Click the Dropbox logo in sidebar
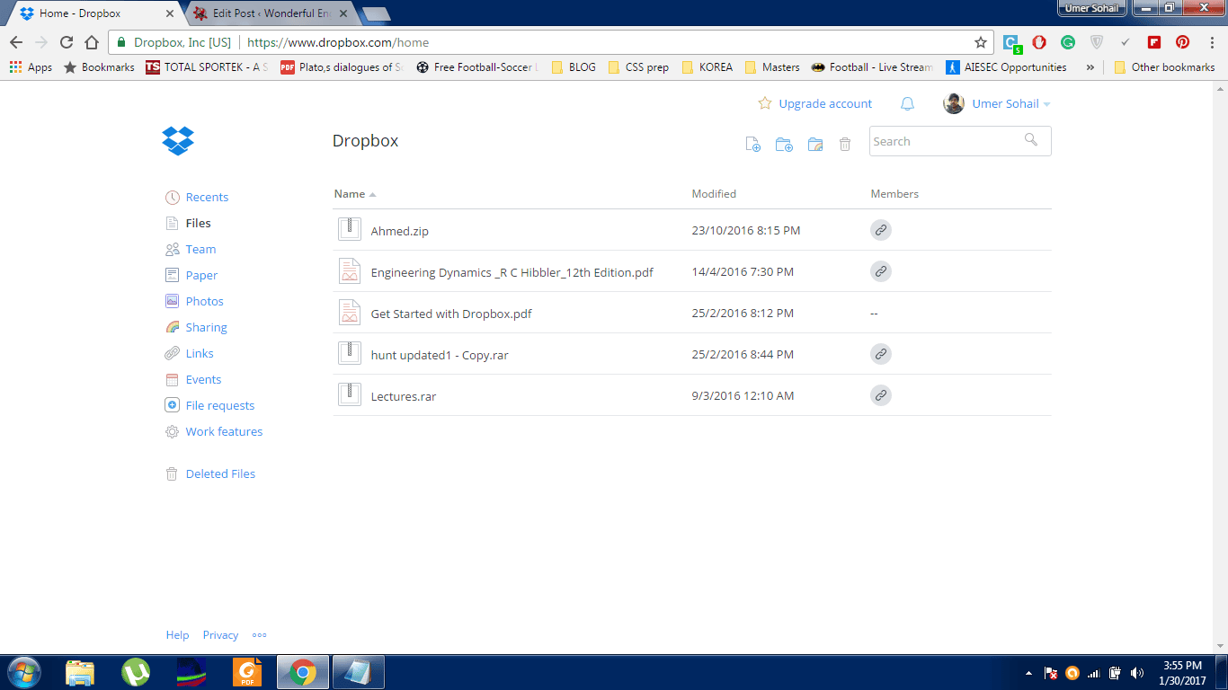Screen dimensions: 1228x690 [x=178, y=141]
